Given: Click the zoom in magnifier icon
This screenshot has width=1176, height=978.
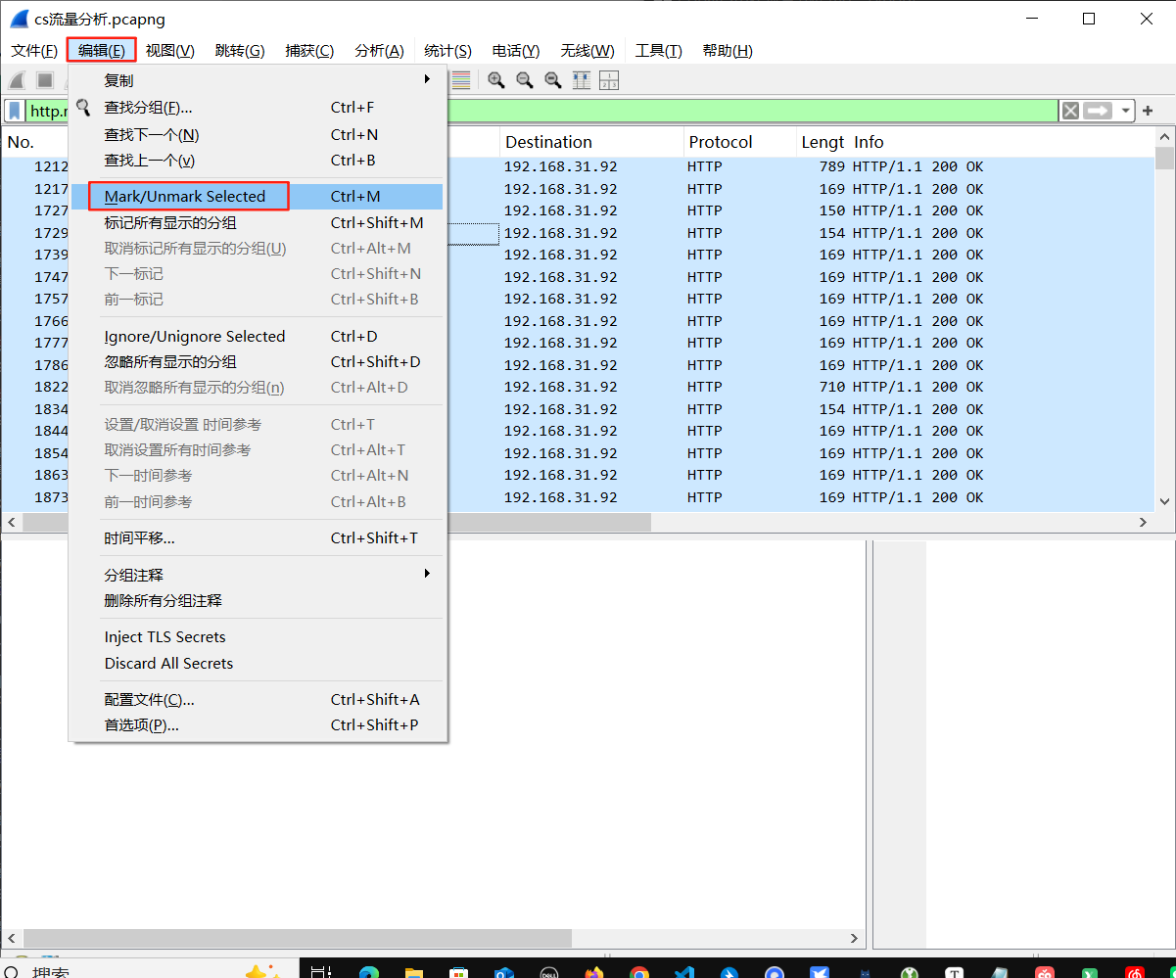Looking at the screenshot, I should click(496, 80).
